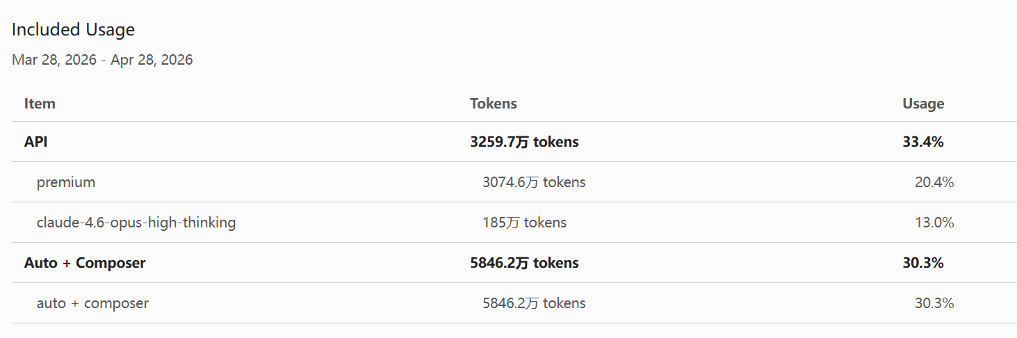Click the bold 30.3% group usage value
This screenshot has height=338, width=1017.
click(922, 263)
